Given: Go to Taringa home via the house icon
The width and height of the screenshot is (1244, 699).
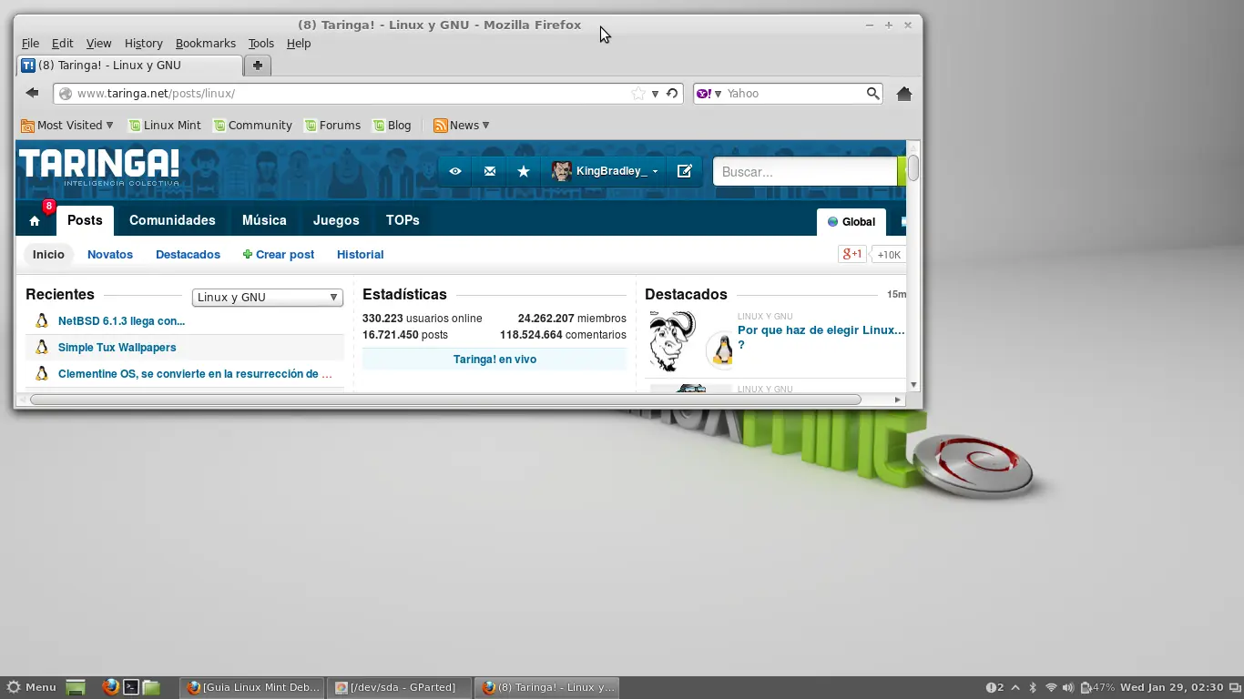Looking at the screenshot, I should [35, 221].
